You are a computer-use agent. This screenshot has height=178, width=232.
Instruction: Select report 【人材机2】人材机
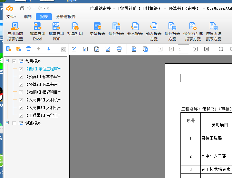tap(43, 100)
